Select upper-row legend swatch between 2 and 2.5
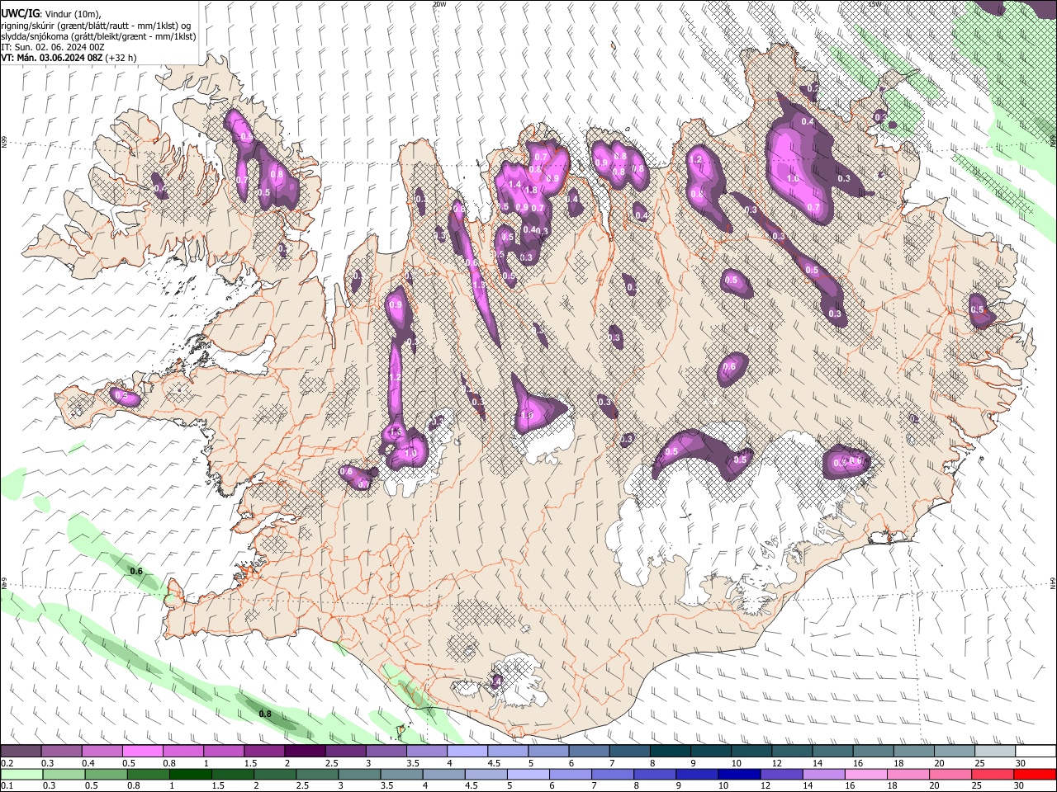This screenshot has width=1057, height=792. pyautogui.click(x=305, y=752)
